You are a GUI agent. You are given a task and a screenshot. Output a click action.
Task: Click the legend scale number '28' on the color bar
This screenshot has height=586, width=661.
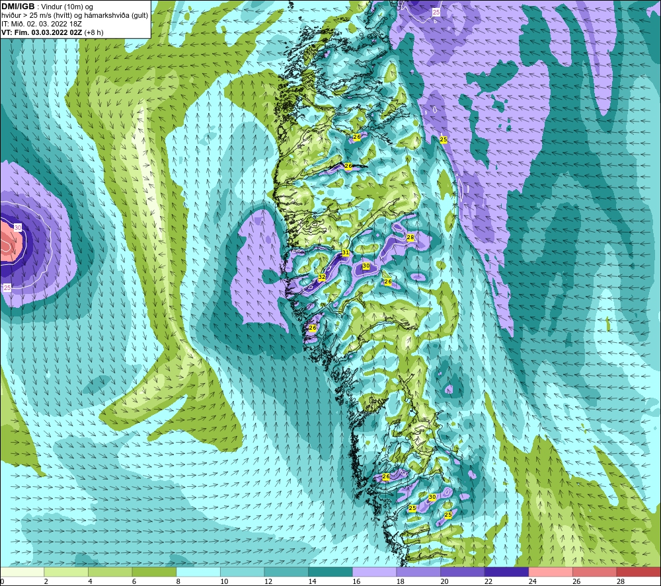click(621, 581)
